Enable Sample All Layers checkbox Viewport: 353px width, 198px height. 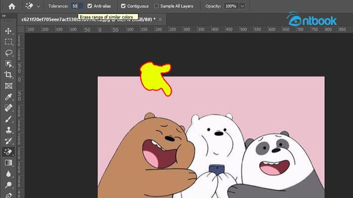156,6
